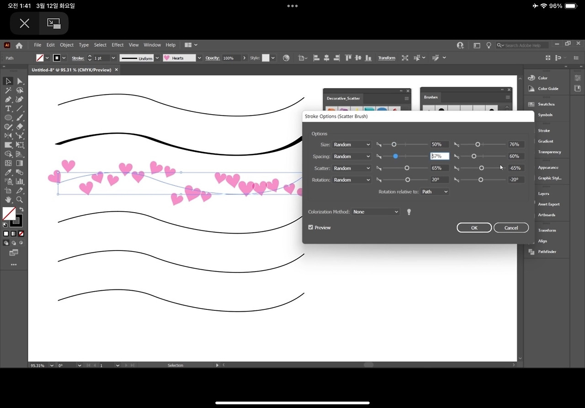Open Discover lightbulb in the top bar

click(x=489, y=45)
